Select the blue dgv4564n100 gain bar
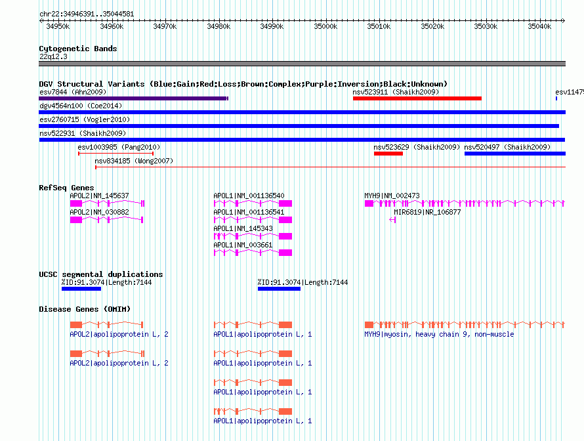Viewport: 584px width, 441px height. pyautogui.click(x=302, y=112)
